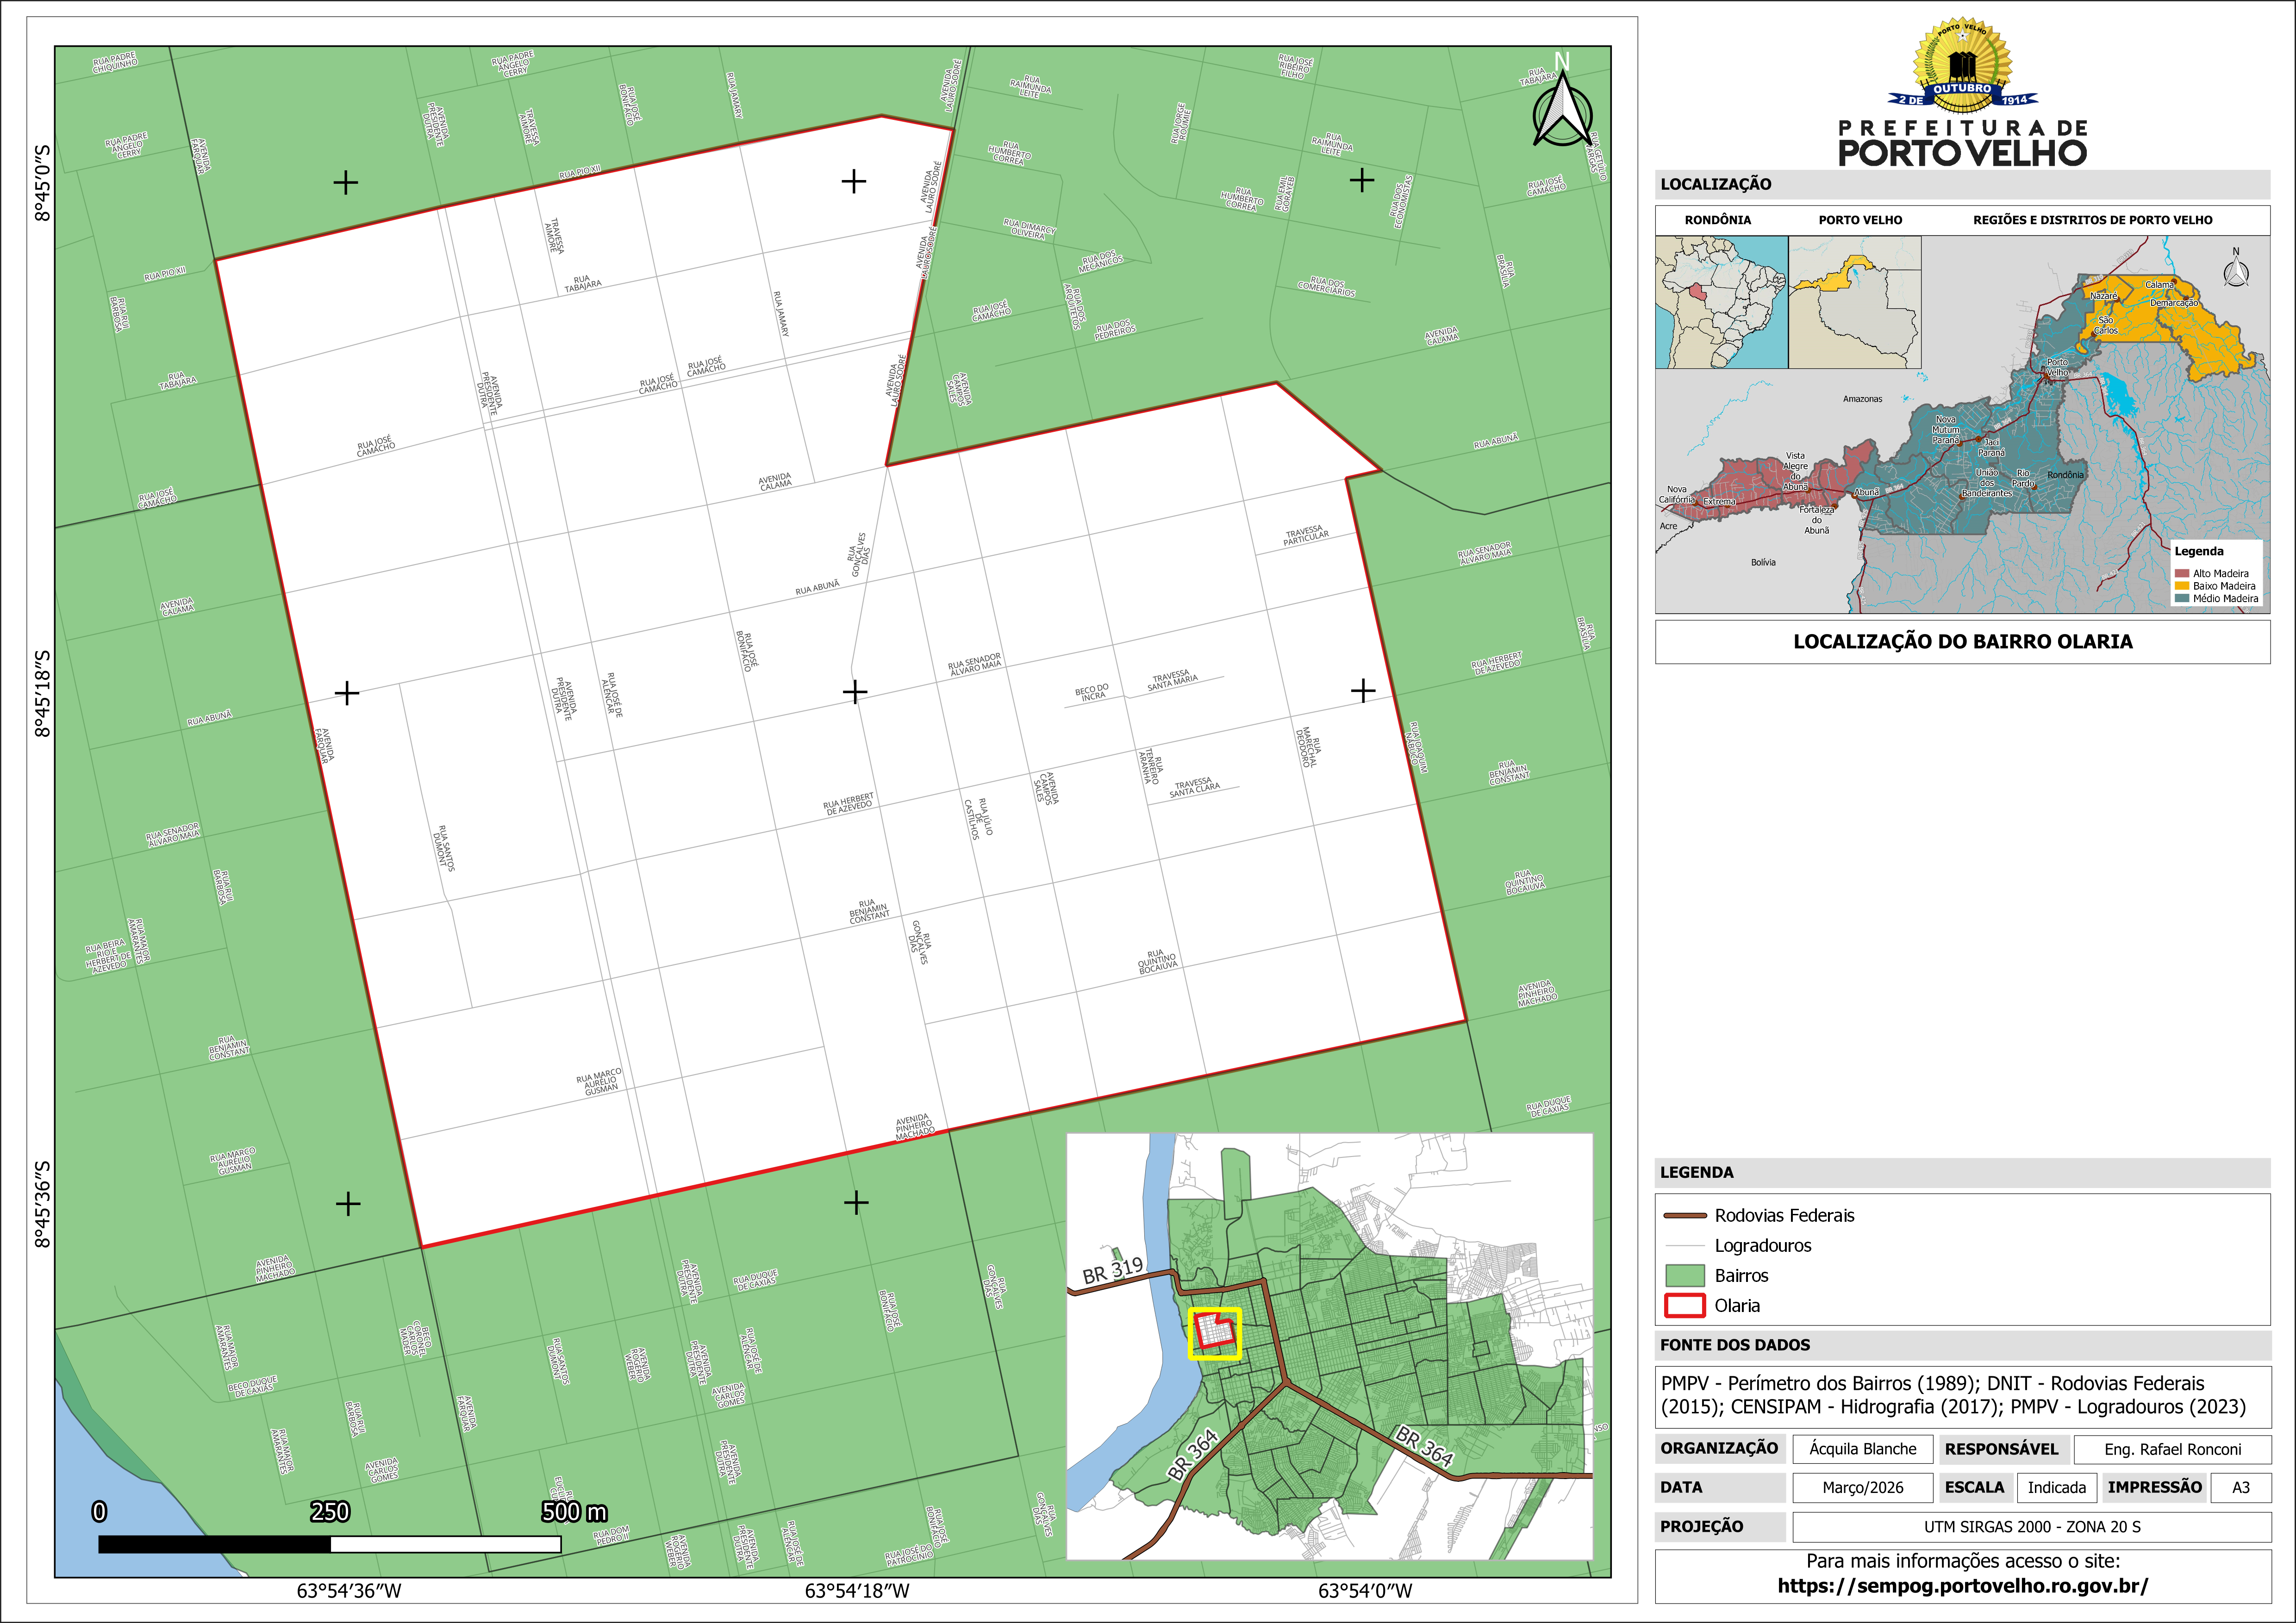Click the red Olaria outline legend symbol

[x=1684, y=1305]
